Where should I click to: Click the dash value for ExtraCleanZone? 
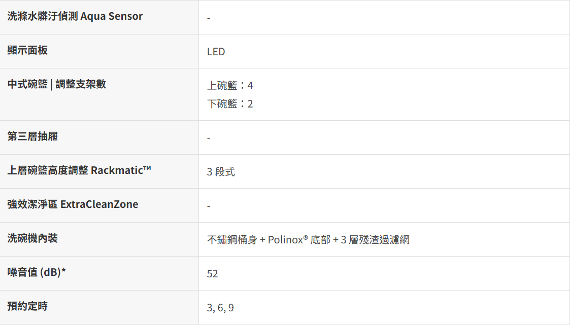pyautogui.click(x=209, y=206)
